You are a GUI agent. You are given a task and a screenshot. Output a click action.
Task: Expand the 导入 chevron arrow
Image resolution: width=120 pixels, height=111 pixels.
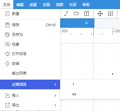55,96
